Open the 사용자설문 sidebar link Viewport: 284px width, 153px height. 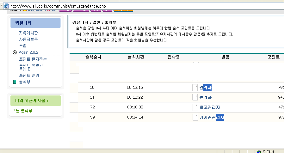pos(28,39)
